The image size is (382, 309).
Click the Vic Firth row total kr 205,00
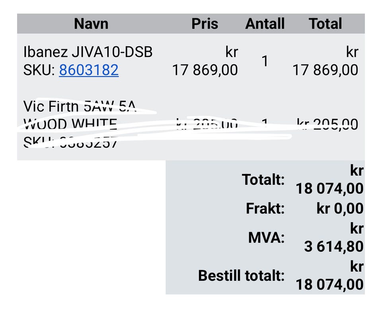327,124
